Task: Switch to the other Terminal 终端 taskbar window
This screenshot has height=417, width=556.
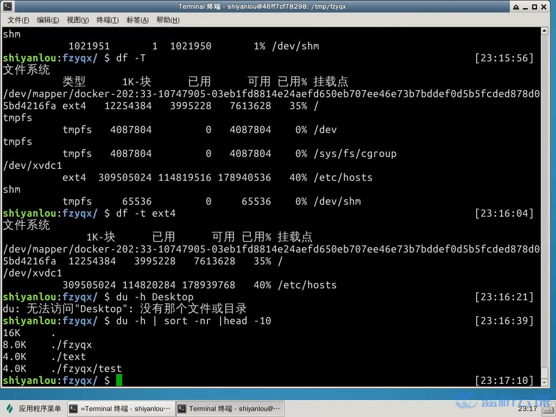Action: point(230,408)
